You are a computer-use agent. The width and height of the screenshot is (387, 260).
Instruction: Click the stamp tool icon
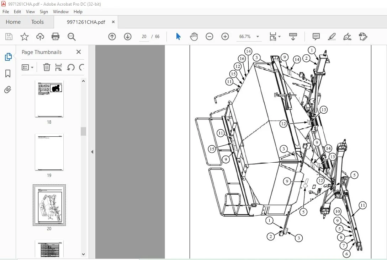(x=363, y=37)
